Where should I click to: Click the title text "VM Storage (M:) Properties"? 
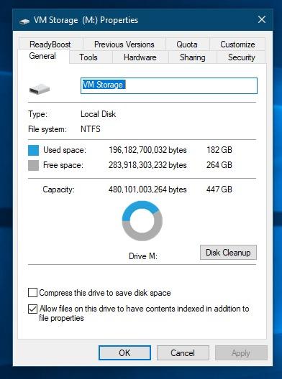pyautogui.click(x=86, y=20)
